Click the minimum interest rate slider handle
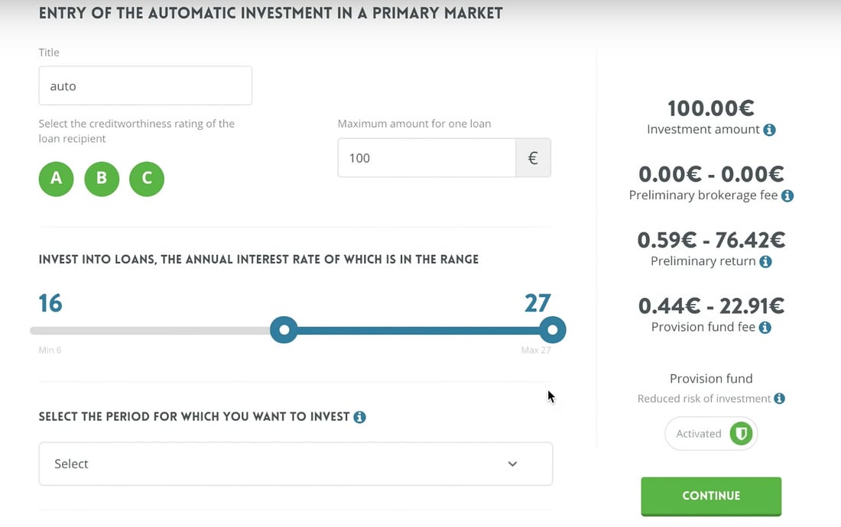The image size is (841, 527). (284, 330)
